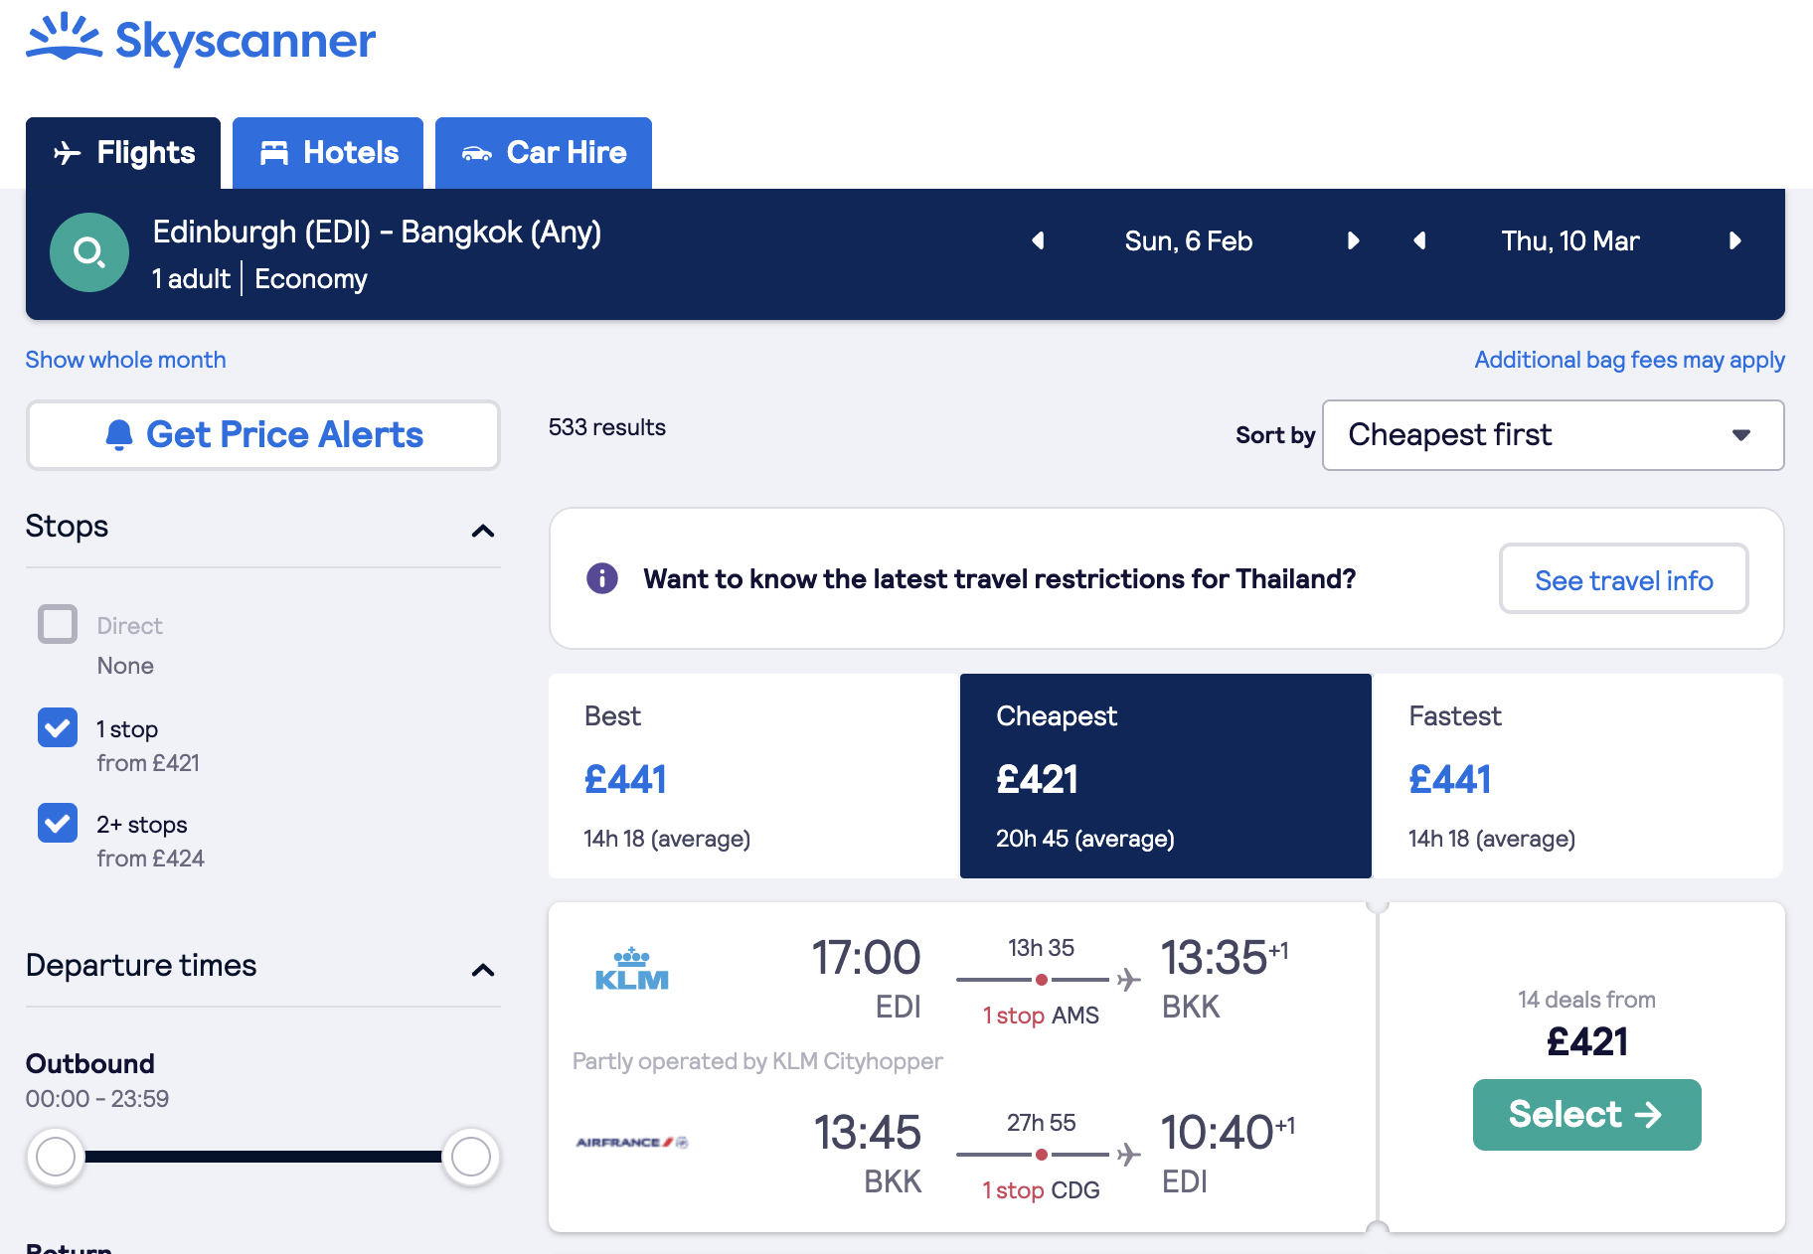Collapse the Stops filter section
The image size is (1813, 1254).
pyautogui.click(x=483, y=531)
